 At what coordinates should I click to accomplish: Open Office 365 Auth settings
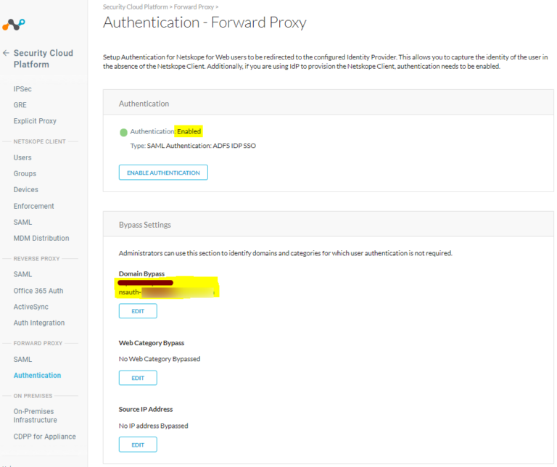pyautogui.click(x=38, y=291)
